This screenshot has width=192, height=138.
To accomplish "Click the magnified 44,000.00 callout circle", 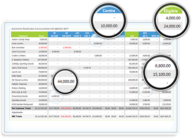I will [x=66, y=82].
